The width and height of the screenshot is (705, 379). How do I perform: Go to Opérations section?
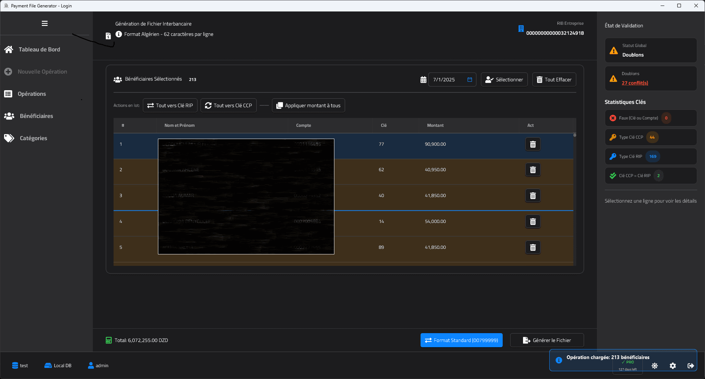[25, 94]
